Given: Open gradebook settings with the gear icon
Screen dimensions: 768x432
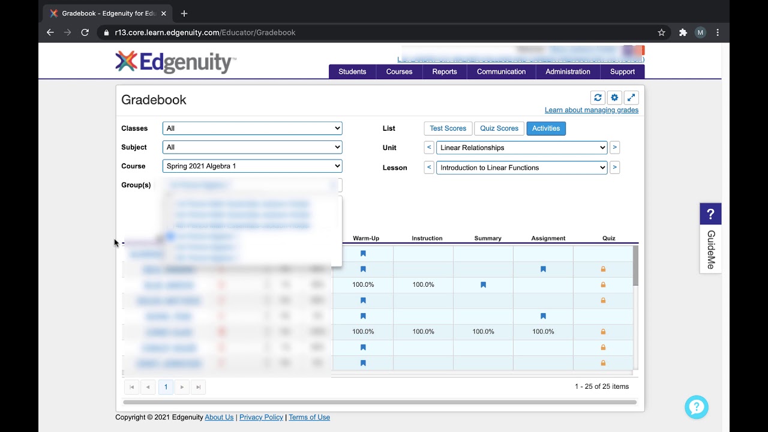Looking at the screenshot, I should (614, 98).
